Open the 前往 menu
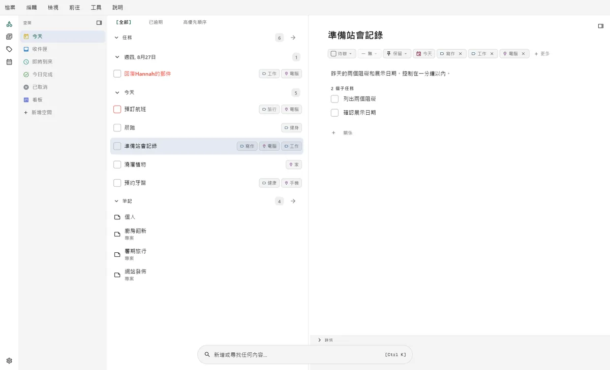The image size is (610, 370). (75, 8)
